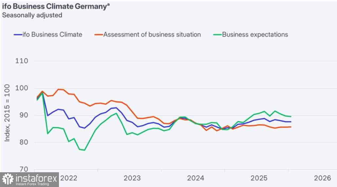The image size is (337, 187).
Task: Click the InstaForex gear logo icon
Action: pyautogui.click(x=8, y=179)
